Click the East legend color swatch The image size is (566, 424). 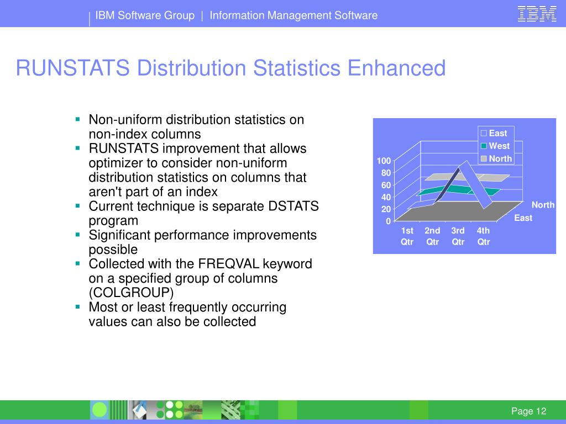(x=484, y=134)
